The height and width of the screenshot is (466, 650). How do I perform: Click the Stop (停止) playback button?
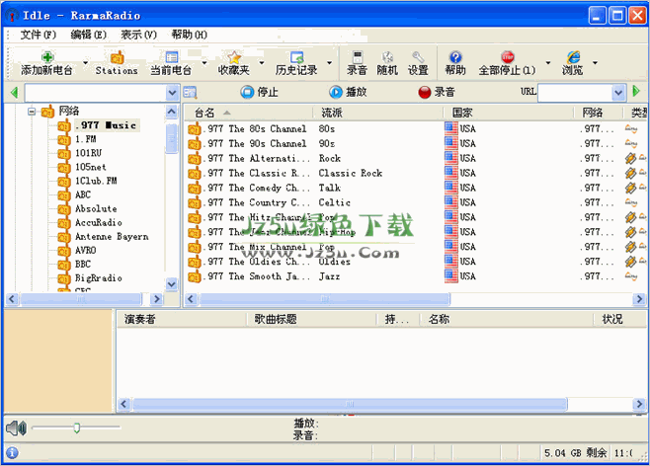click(x=259, y=92)
